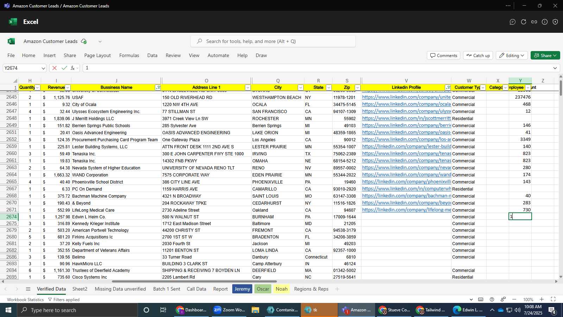The width and height of the screenshot is (563, 317).
Task: Expand the Name Box dropdown showing Y2674
Action: pos(43,68)
